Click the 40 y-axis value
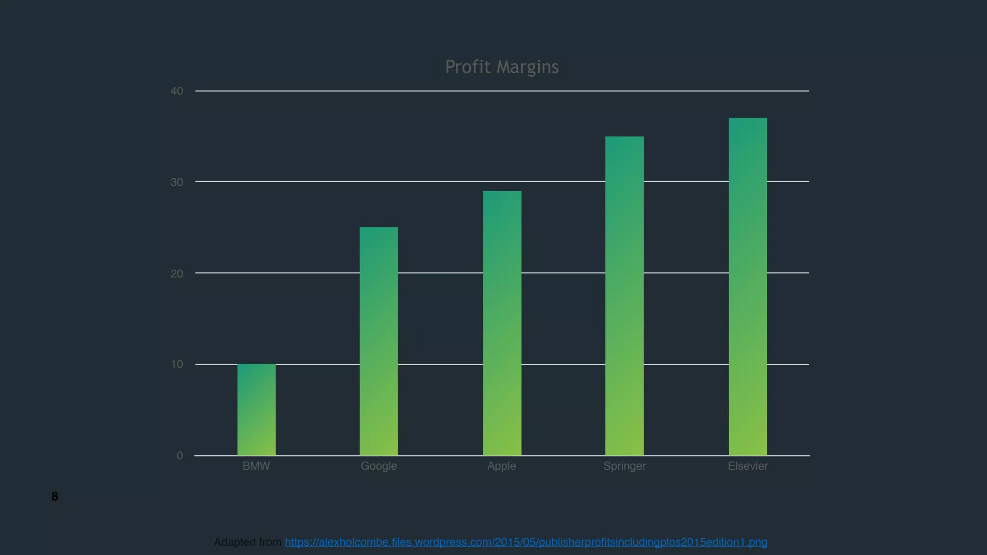This screenshot has width=987, height=555. [177, 91]
